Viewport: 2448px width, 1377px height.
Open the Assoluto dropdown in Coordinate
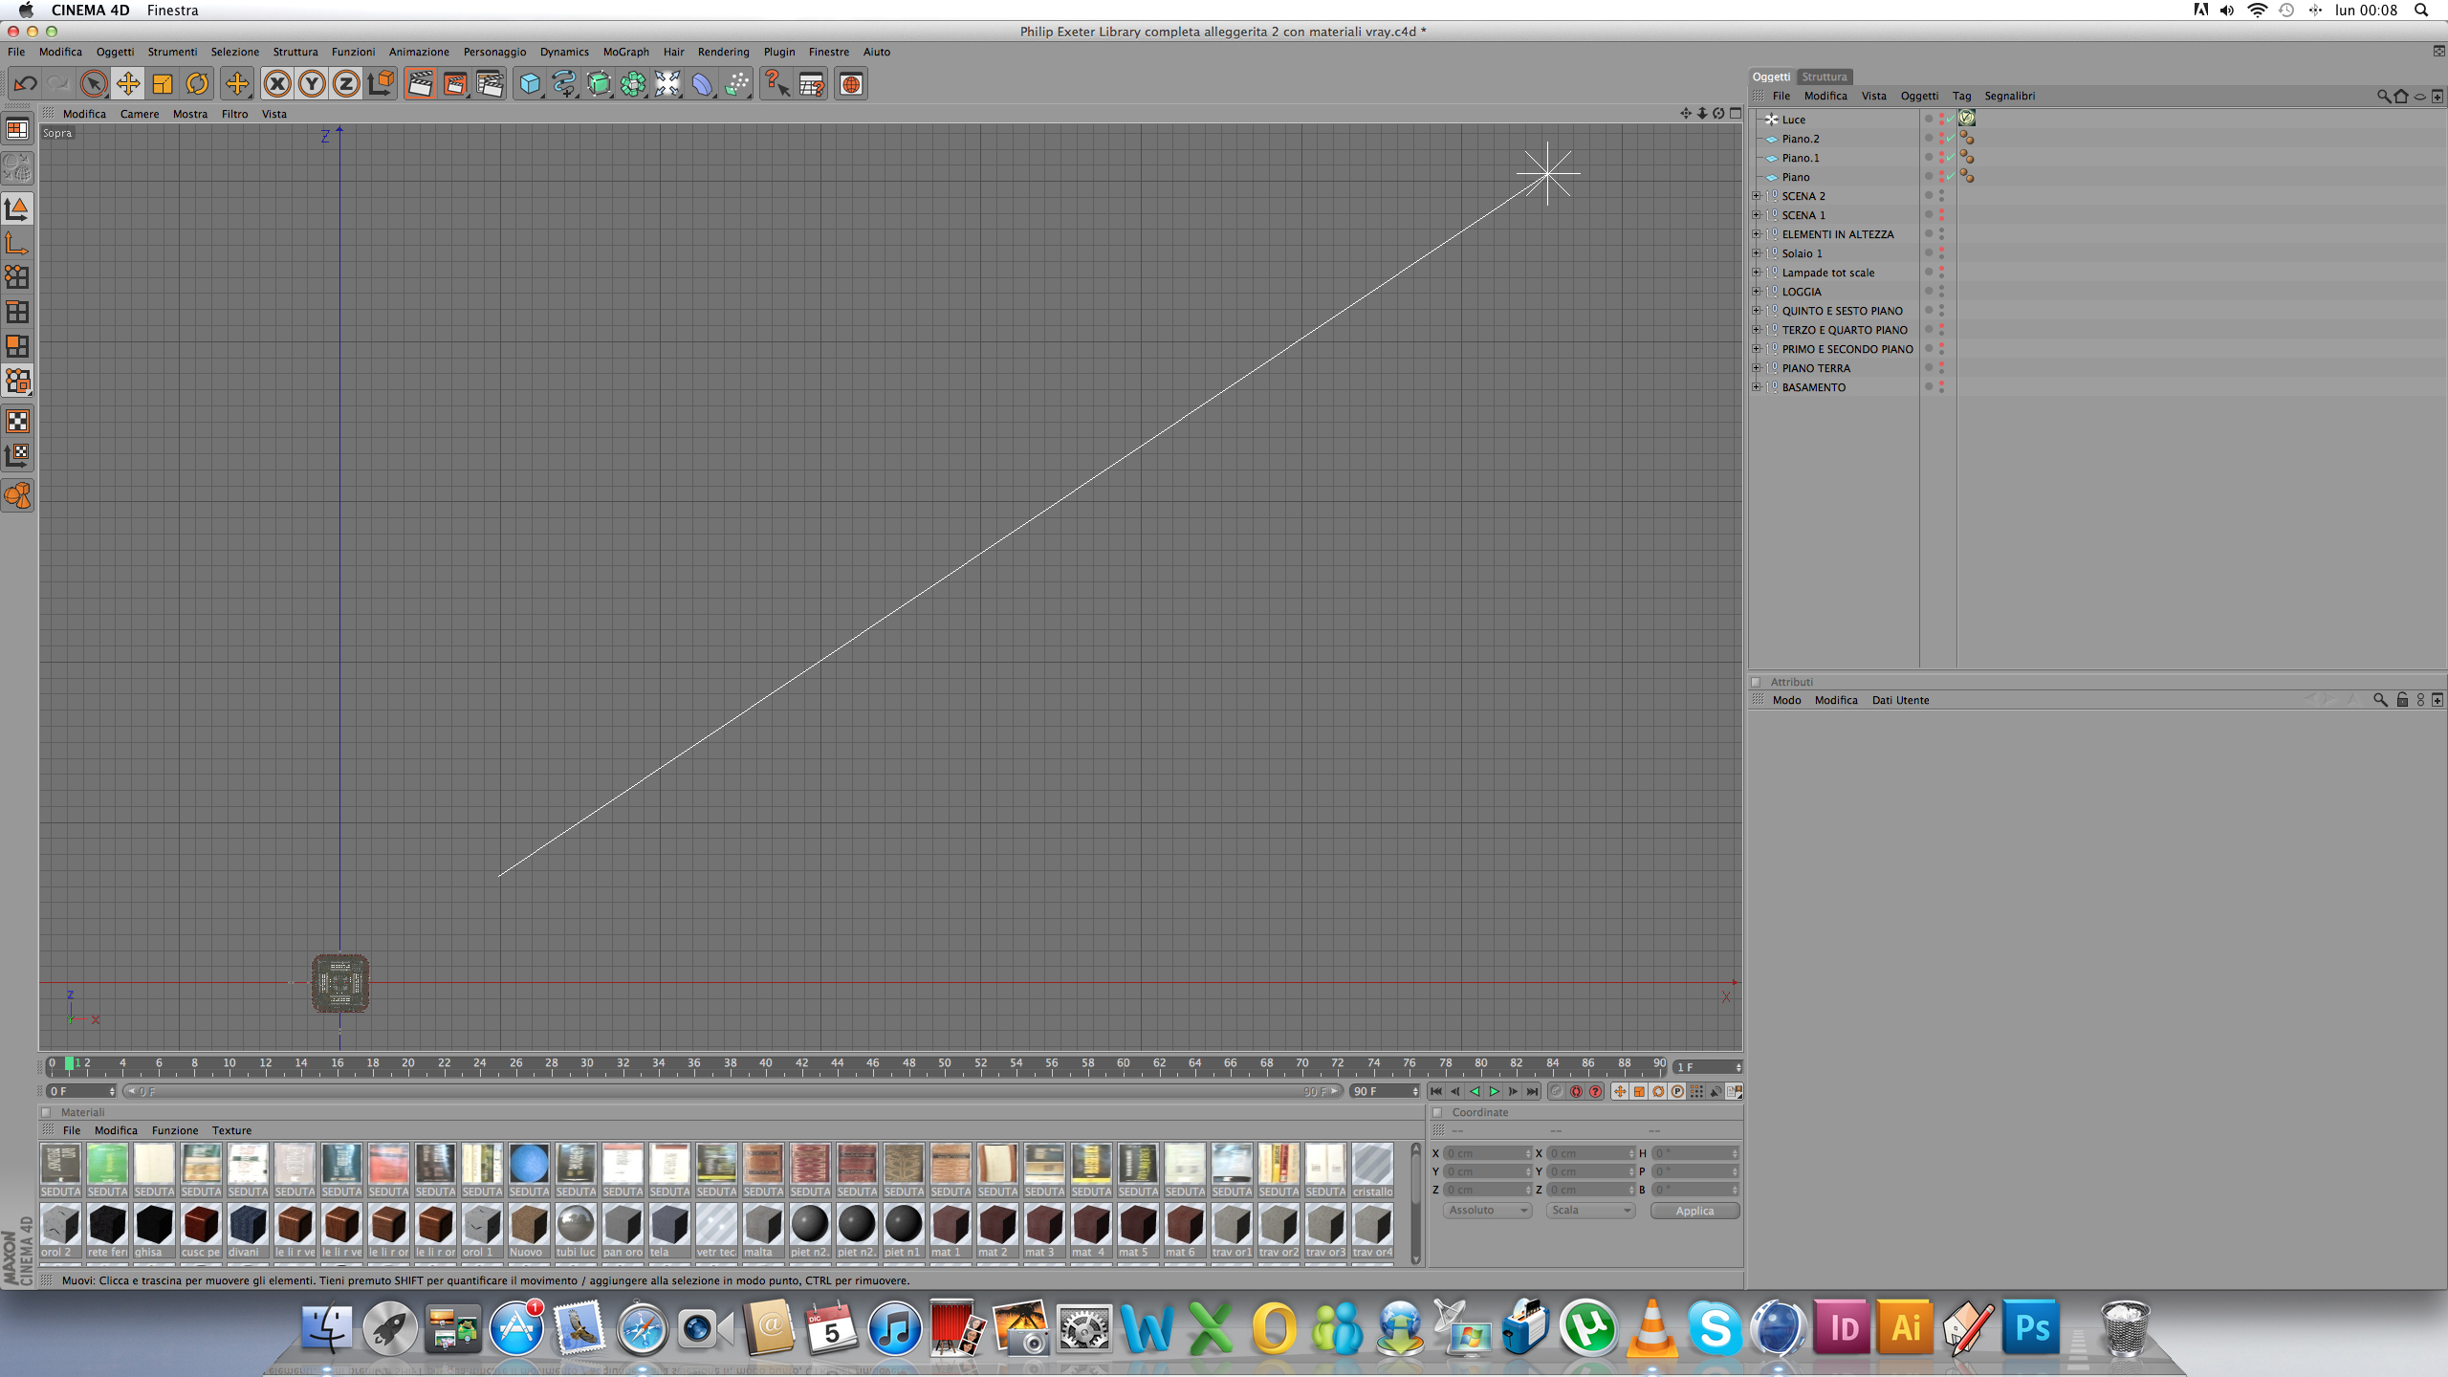click(x=1487, y=1210)
